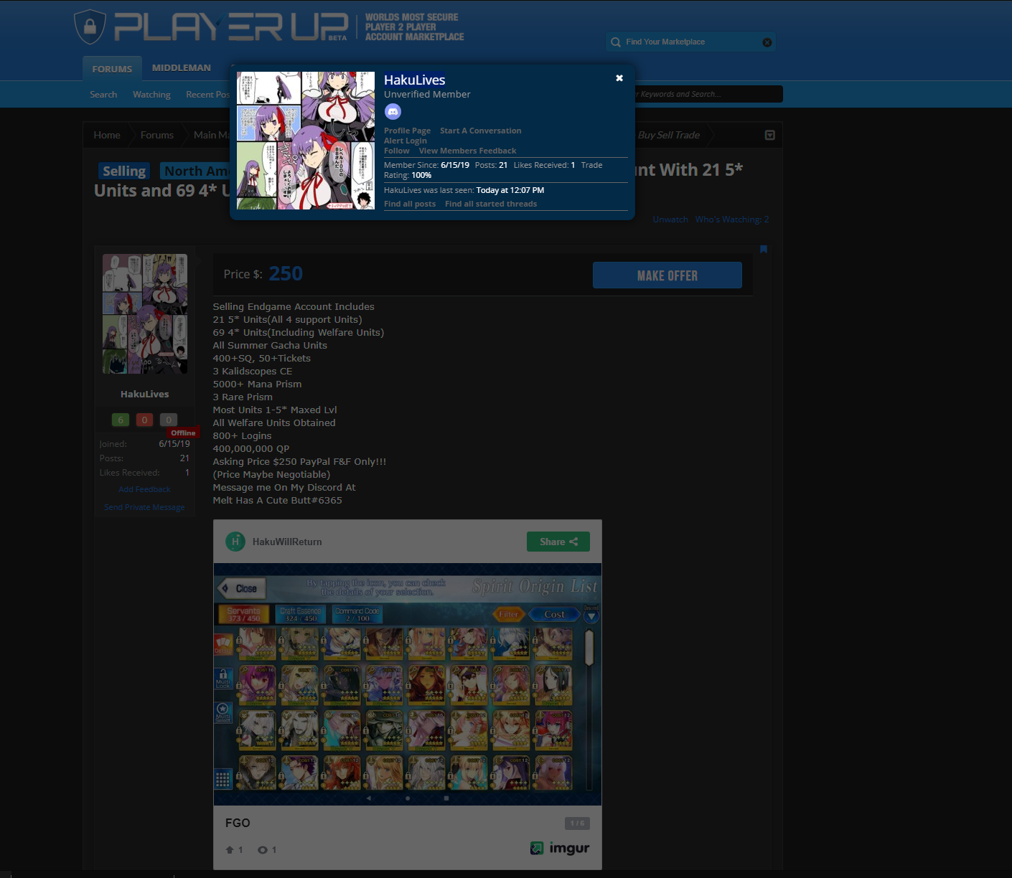Click Search in the sub-navigation bar
This screenshot has width=1012, height=878.
pyautogui.click(x=103, y=95)
